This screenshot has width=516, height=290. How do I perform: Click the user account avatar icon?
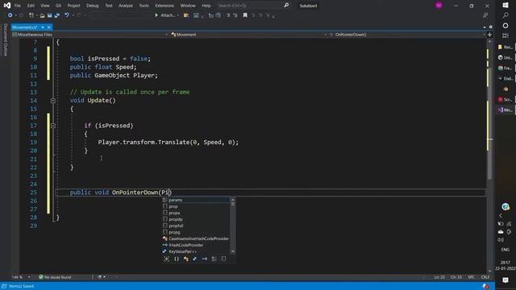point(439,6)
